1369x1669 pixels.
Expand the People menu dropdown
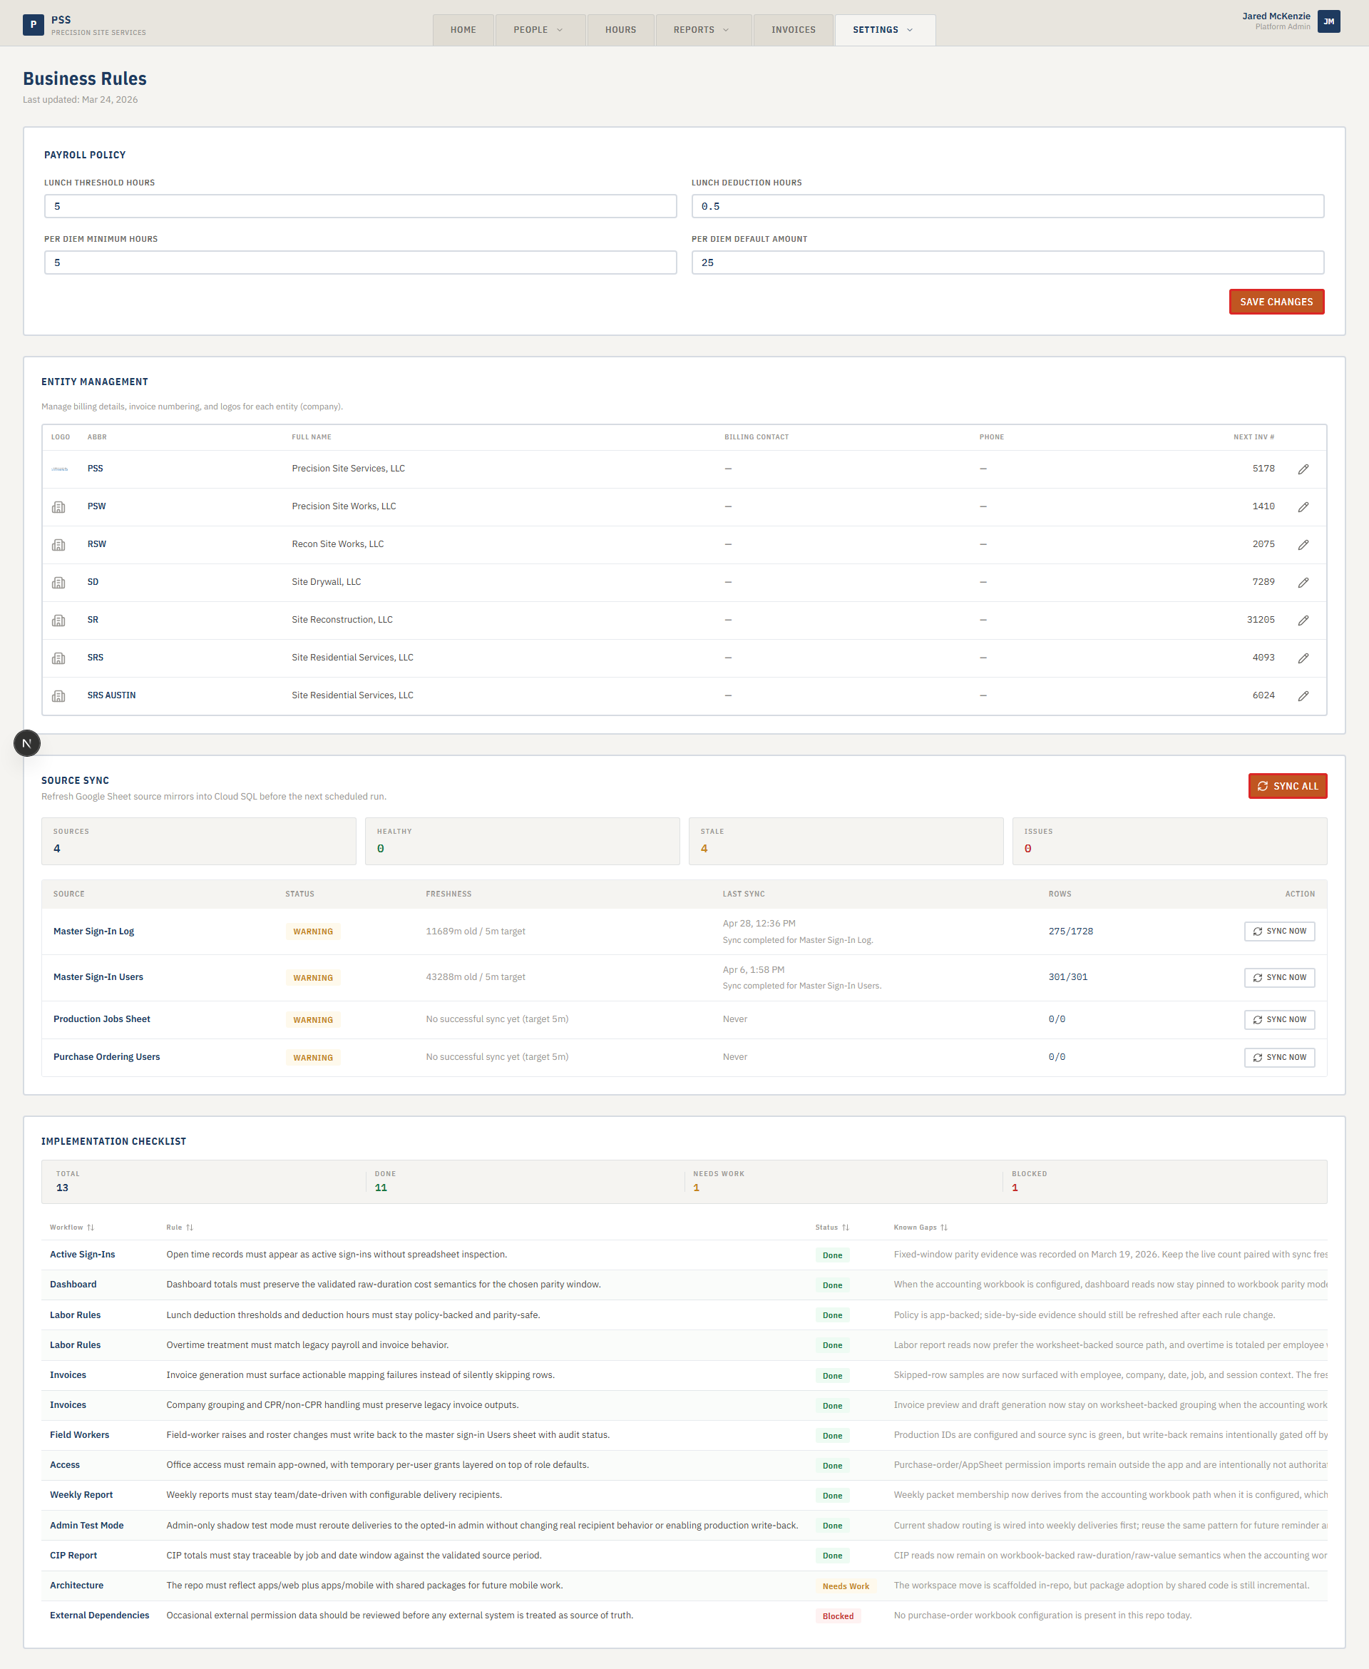coord(540,30)
